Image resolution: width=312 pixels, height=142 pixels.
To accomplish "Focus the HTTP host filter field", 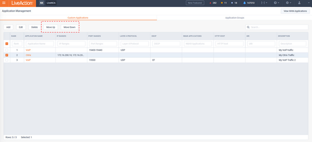I will (x=229, y=44).
